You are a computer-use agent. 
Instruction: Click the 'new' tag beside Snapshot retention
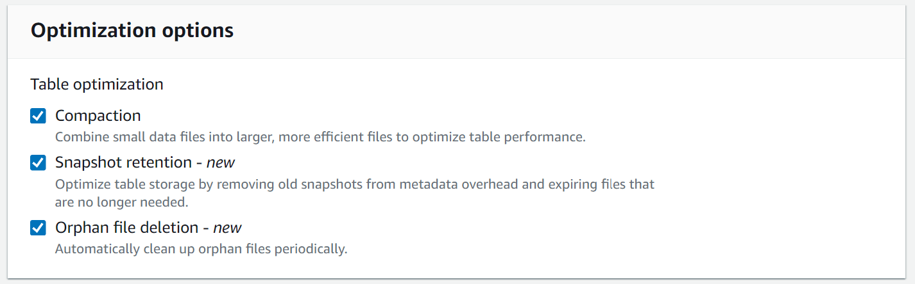point(221,162)
